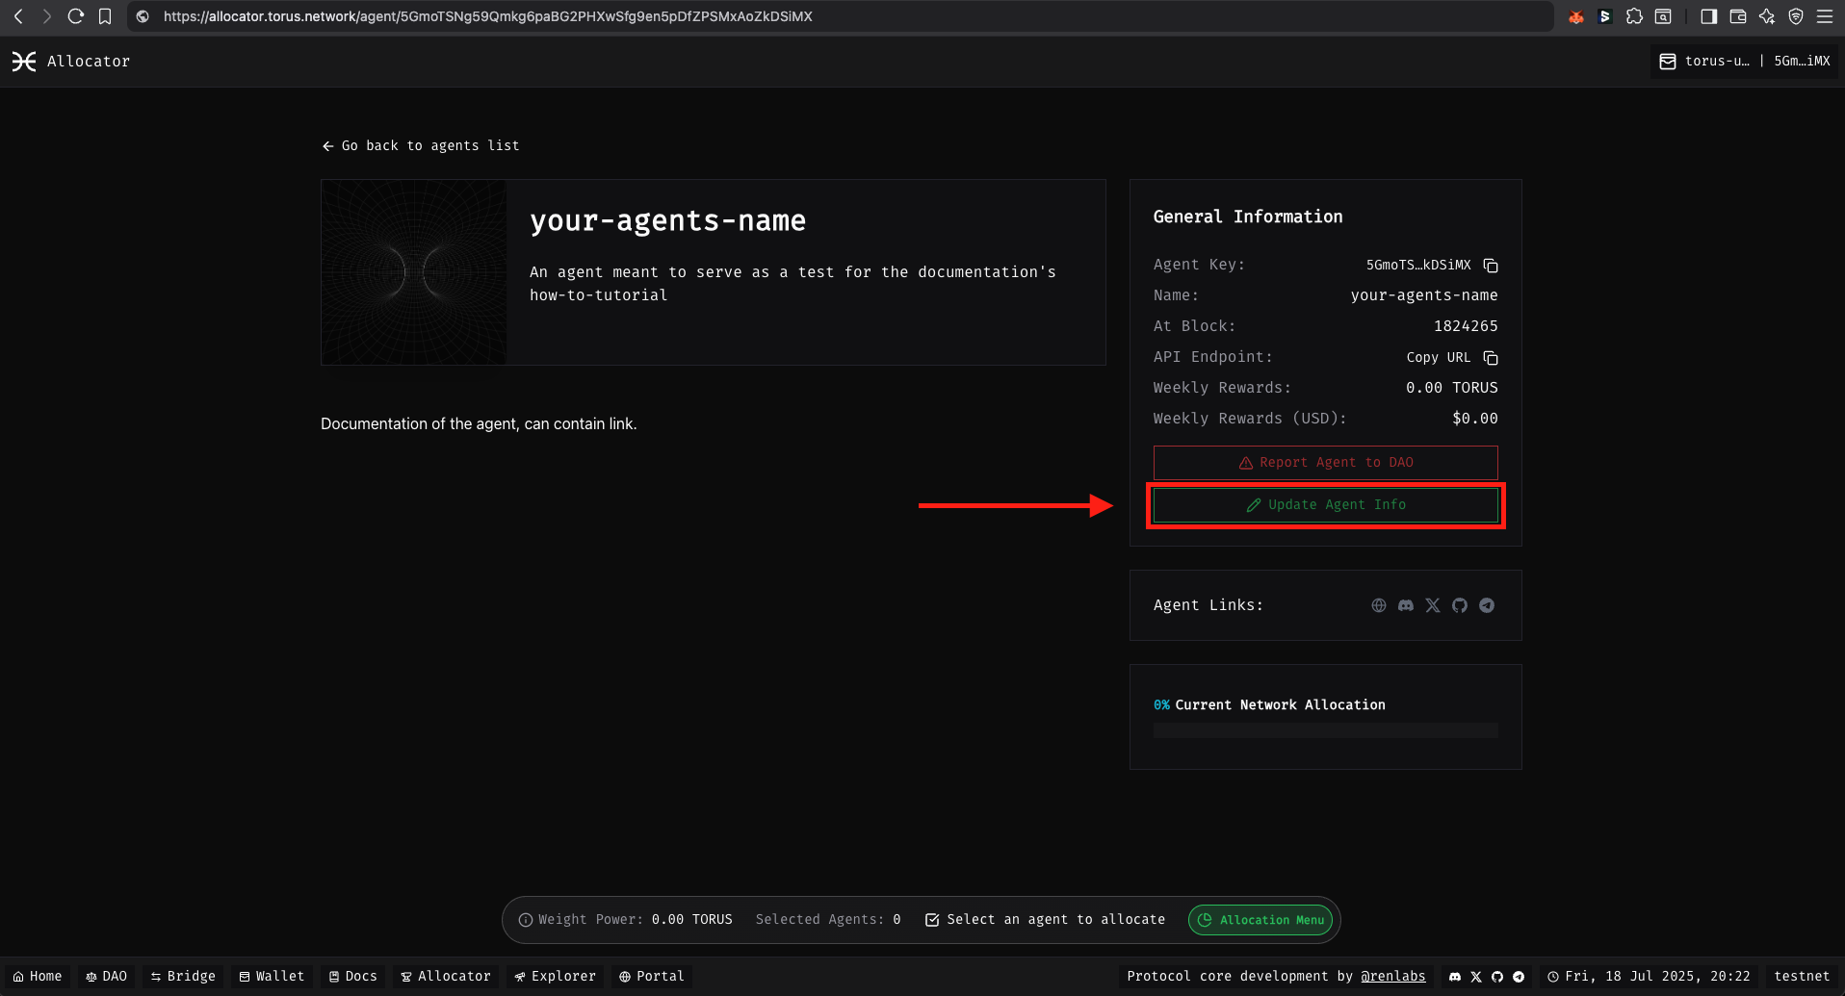Viewport: 1845px width, 996px height.
Task: Click the $0.00 USD rewards value
Action: pos(1475,419)
